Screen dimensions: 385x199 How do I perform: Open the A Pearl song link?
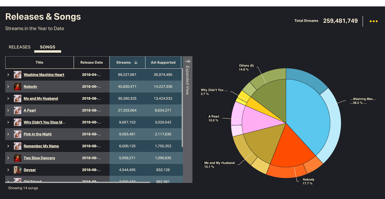point(30,110)
